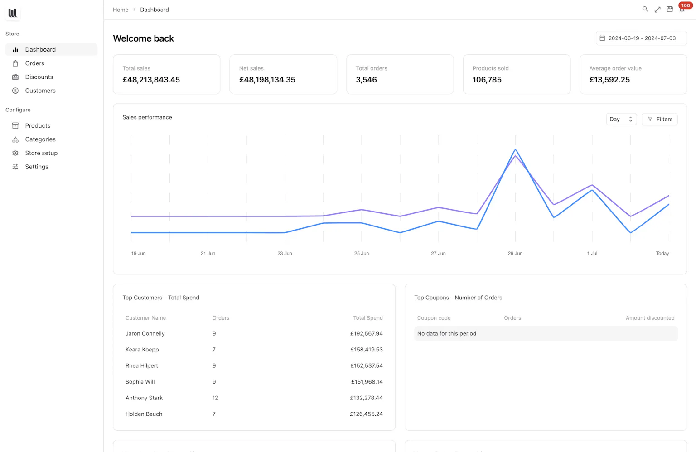Click Top Coupons - Number of Orders heading
696x452 pixels.
pyautogui.click(x=458, y=298)
